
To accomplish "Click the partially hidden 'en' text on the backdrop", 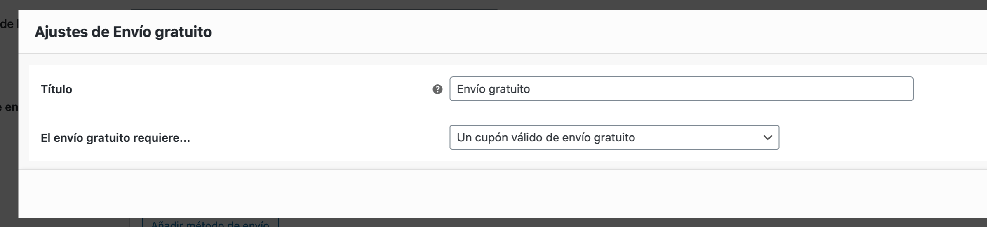I will coord(9,107).
